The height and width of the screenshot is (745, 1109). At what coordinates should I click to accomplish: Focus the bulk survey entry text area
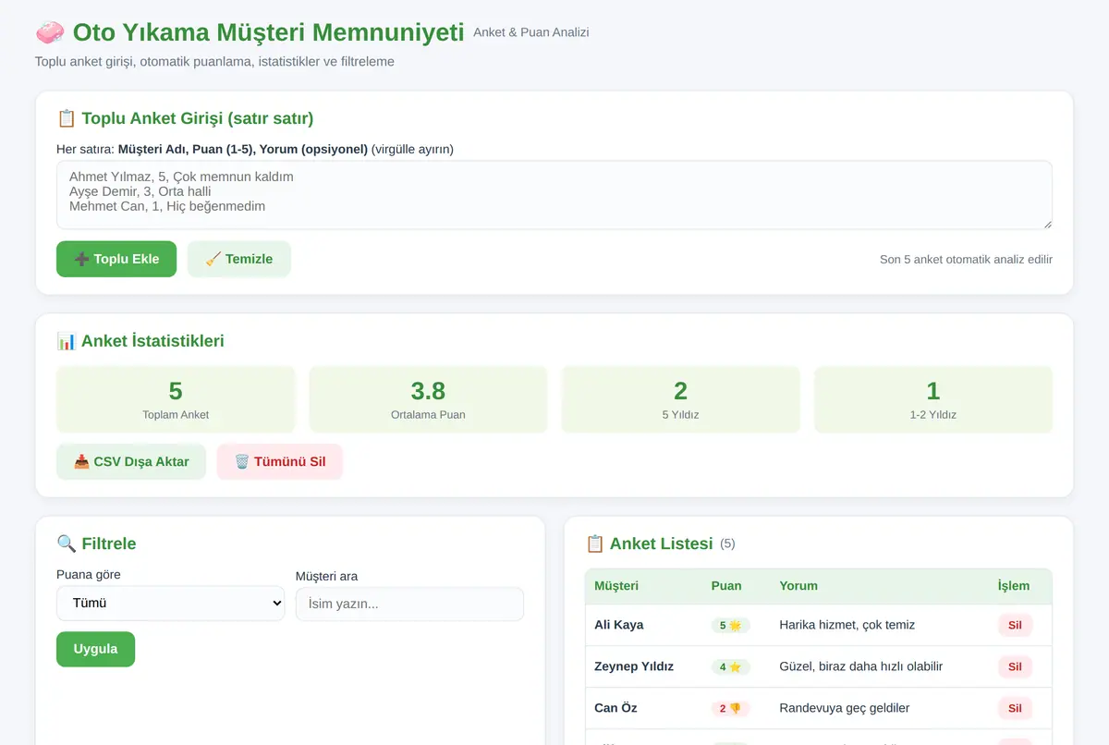click(x=554, y=195)
